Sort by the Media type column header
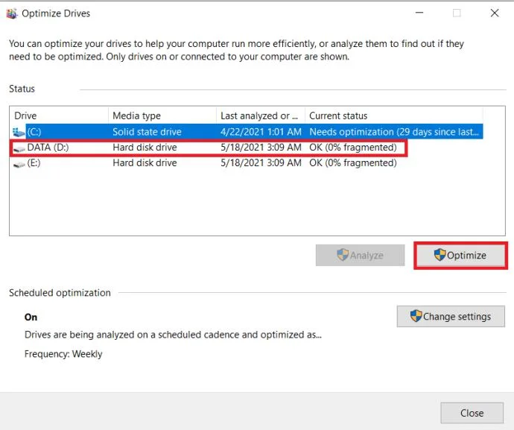 (162, 116)
